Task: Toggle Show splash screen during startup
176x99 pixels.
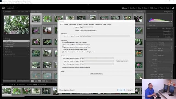Action: coord(80,31)
